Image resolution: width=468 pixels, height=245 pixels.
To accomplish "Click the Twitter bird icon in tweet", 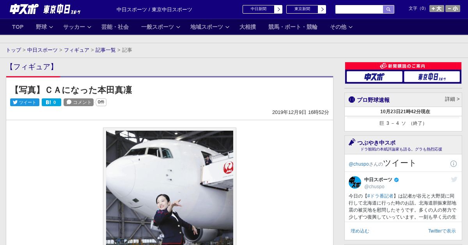I will (454, 179).
